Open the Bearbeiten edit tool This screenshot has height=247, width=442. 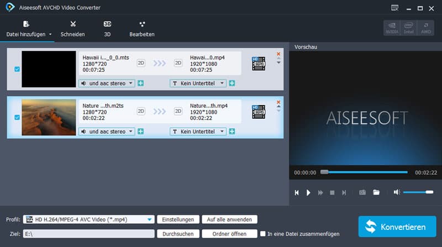click(142, 29)
